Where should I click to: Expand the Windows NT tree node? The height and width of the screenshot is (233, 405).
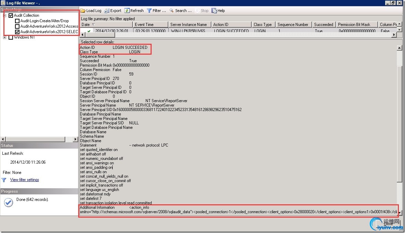click(5, 38)
